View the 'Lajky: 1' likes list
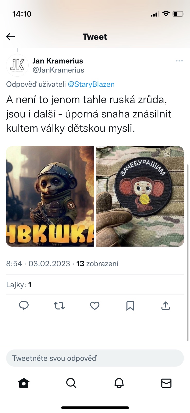 tap(19, 285)
